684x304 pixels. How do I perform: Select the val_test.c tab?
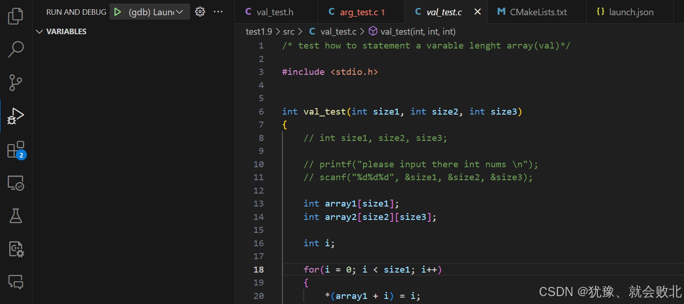(x=439, y=12)
